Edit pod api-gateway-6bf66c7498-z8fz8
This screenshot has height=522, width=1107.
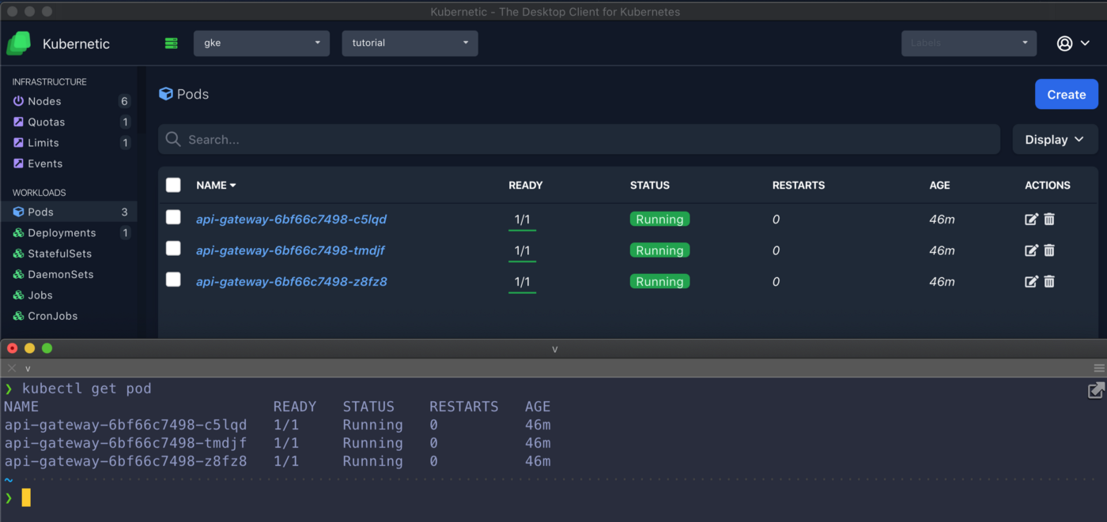coord(1031,281)
